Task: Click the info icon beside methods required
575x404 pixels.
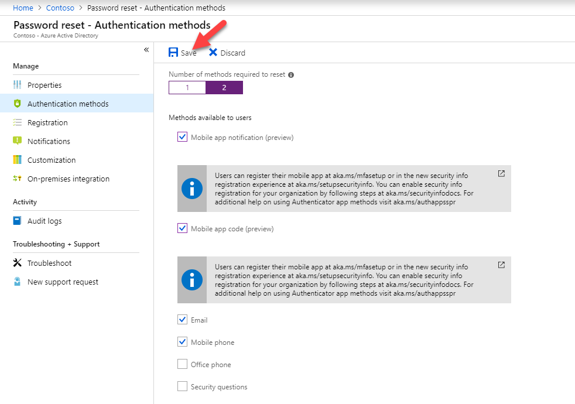Action: pos(291,75)
